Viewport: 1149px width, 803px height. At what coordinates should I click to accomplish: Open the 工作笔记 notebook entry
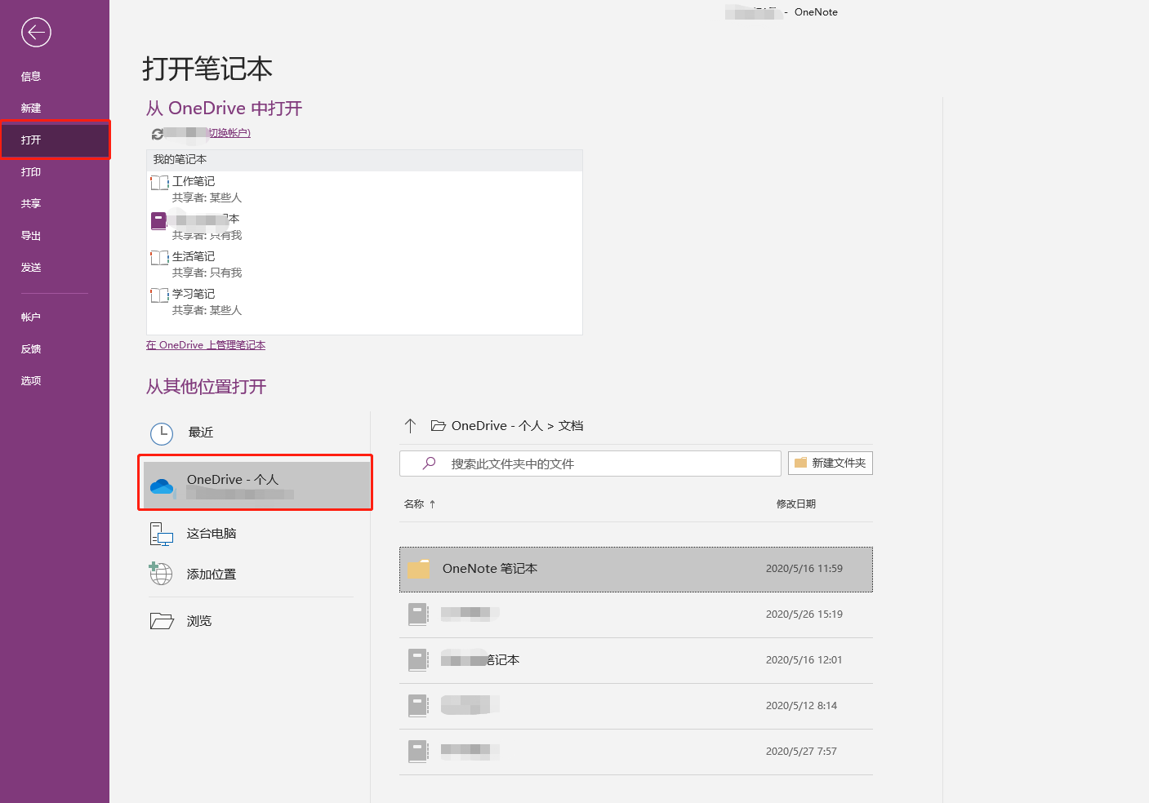coord(364,189)
